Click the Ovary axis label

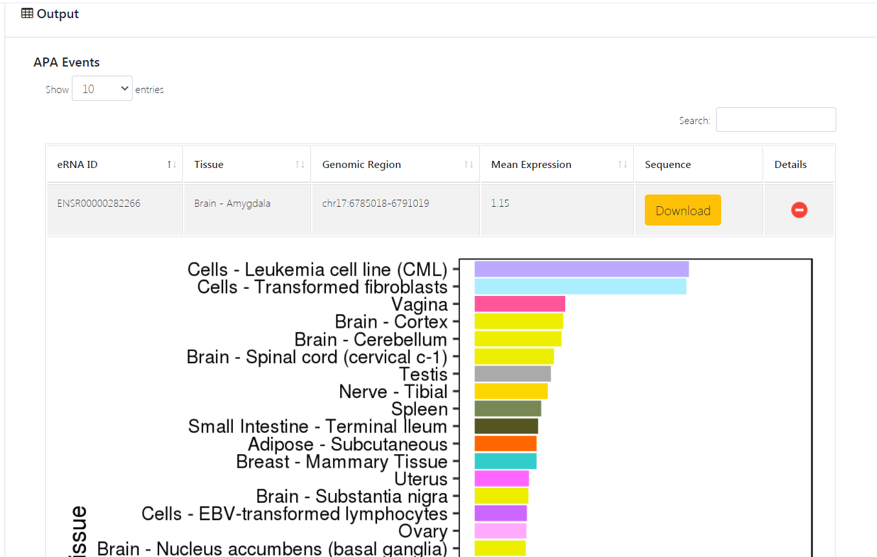coord(423,531)
